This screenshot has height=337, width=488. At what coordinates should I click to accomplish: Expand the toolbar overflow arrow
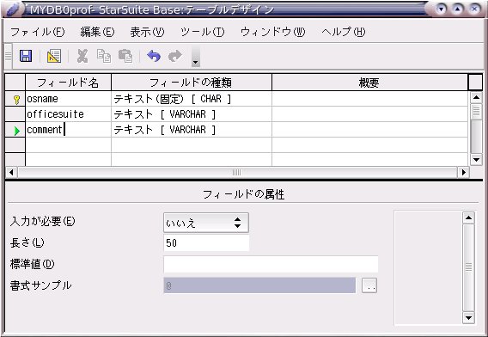click(x=195, y=57)
